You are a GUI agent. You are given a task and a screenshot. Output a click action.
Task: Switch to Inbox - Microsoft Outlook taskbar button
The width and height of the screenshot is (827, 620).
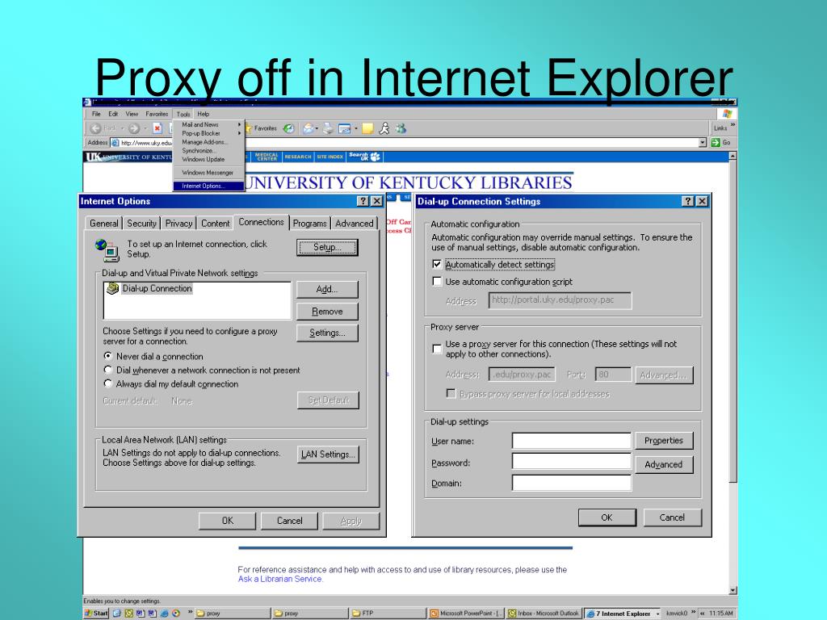pos(544,614)
